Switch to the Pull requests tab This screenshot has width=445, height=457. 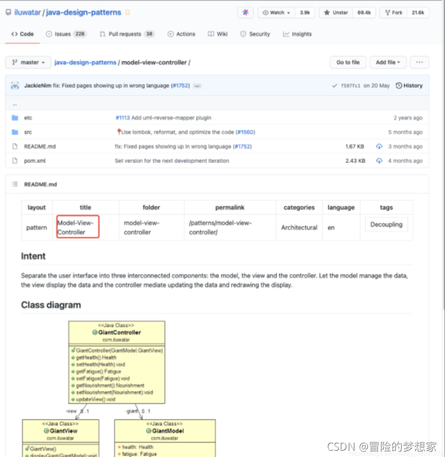[x=127, y=34]
